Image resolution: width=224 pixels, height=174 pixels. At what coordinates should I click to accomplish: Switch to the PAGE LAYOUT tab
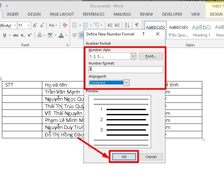pyautogui.click(x=62, y=14)
